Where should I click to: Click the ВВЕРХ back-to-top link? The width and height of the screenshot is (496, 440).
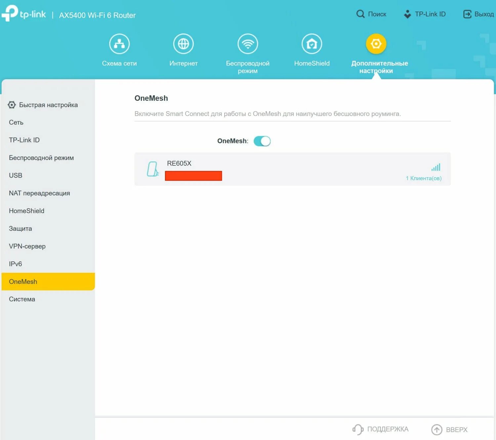coord(457,430)
